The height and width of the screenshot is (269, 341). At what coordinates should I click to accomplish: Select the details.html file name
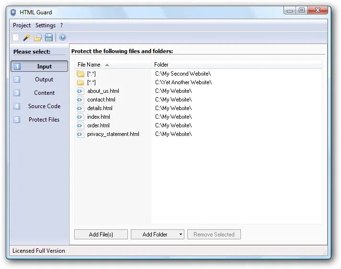coord(100,108)
